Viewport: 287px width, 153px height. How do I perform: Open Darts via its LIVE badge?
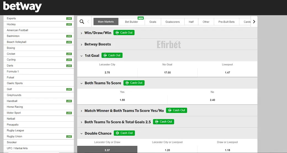69,66
